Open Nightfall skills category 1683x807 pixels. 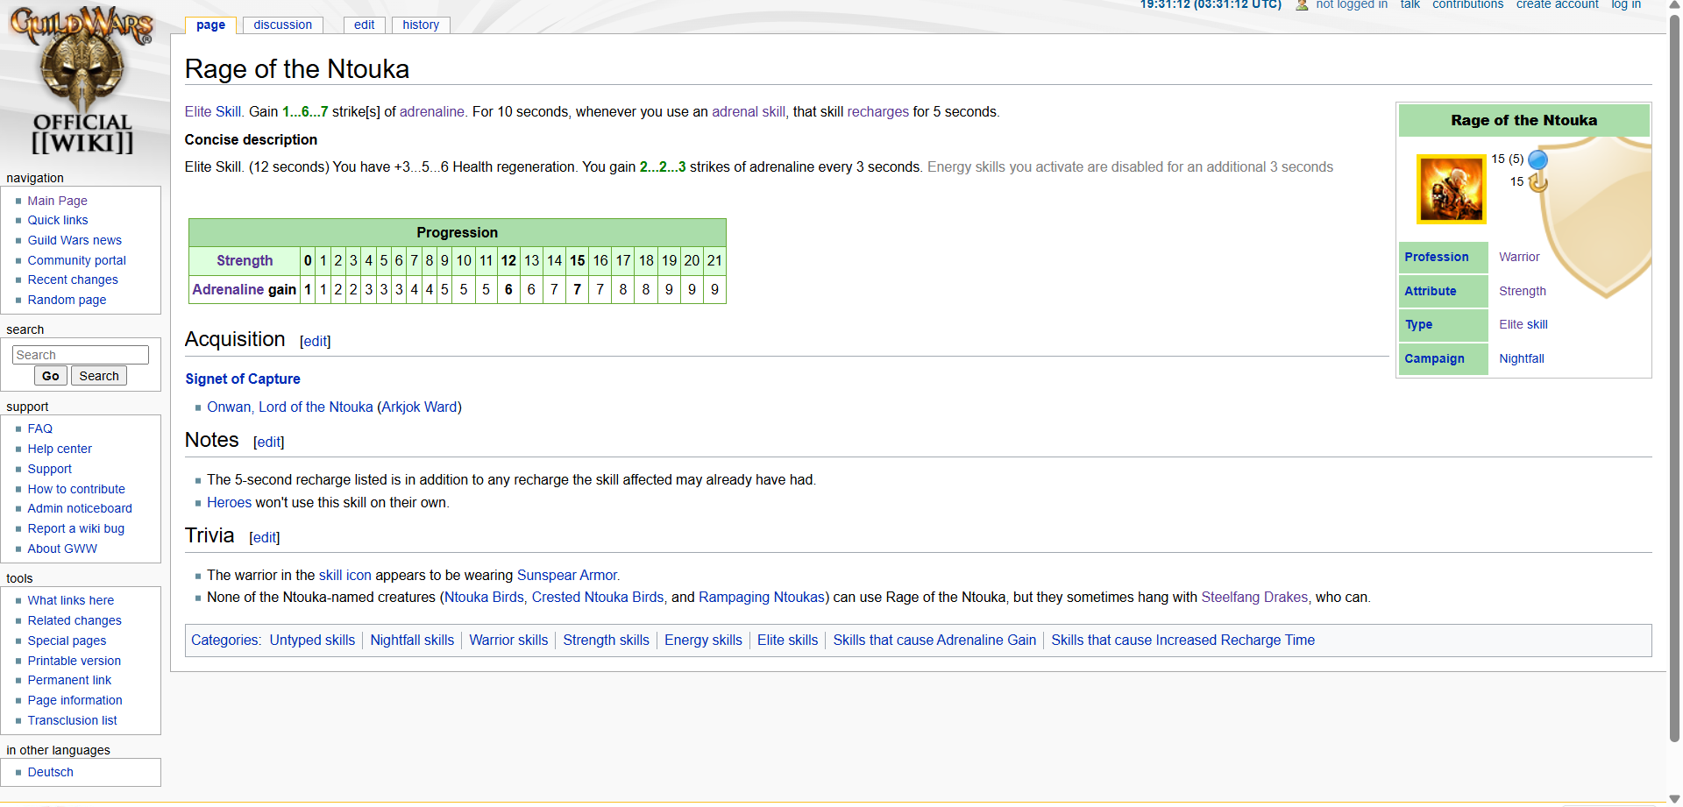(412, 640)
